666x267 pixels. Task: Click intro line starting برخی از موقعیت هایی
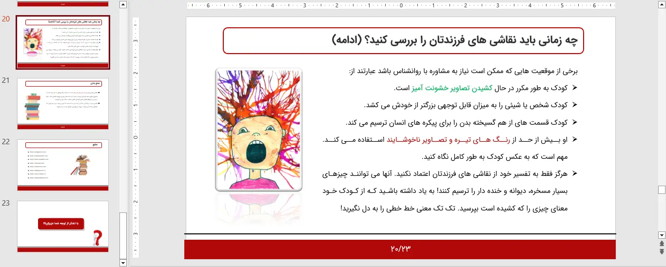click(463, 71)
